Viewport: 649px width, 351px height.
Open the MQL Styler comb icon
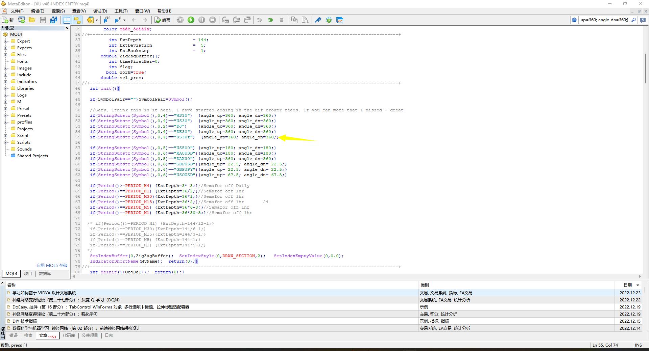(318, 20)
